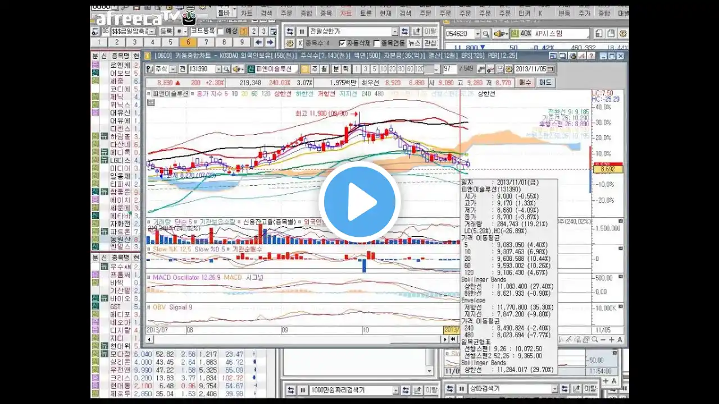Viewport: 719px width, 404px height.
Task: Click the save diskette icon in the chart toolbar
Action: pos(499,69)
